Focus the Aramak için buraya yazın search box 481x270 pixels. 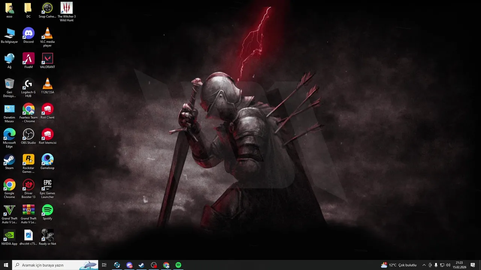point(55,265)
